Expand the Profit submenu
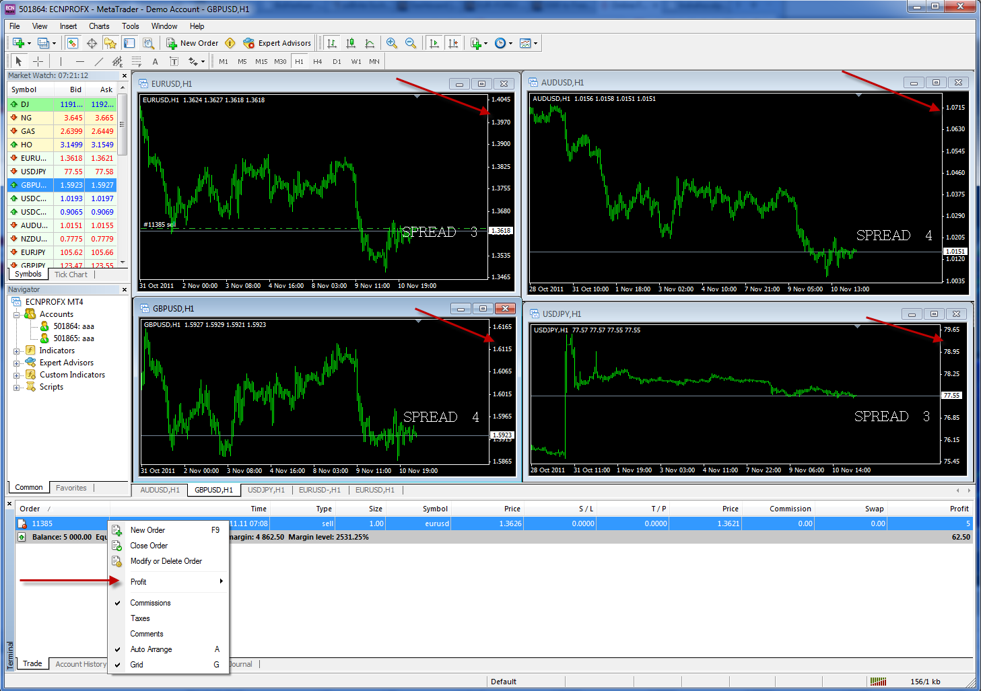 click(x=168, y=582)
